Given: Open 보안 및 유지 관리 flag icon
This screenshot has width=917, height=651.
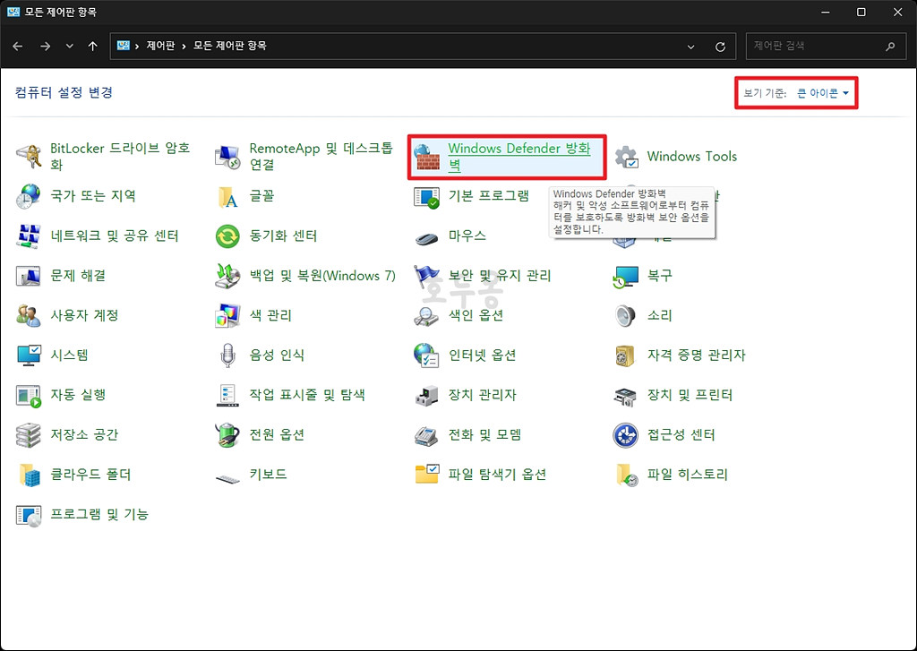Looking at the screenshot, I should pyautogui.click(x=426, y=276).
